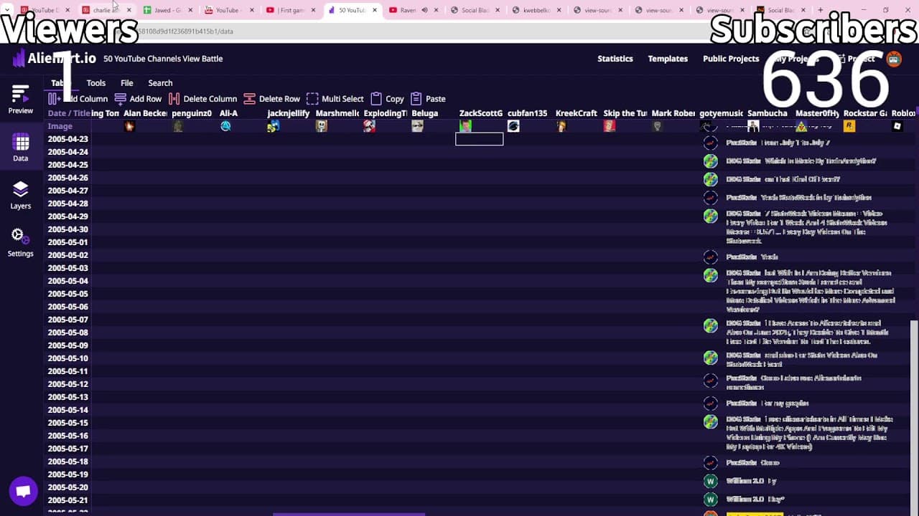Click the ZackScottGames channel image

coord(465,126)
